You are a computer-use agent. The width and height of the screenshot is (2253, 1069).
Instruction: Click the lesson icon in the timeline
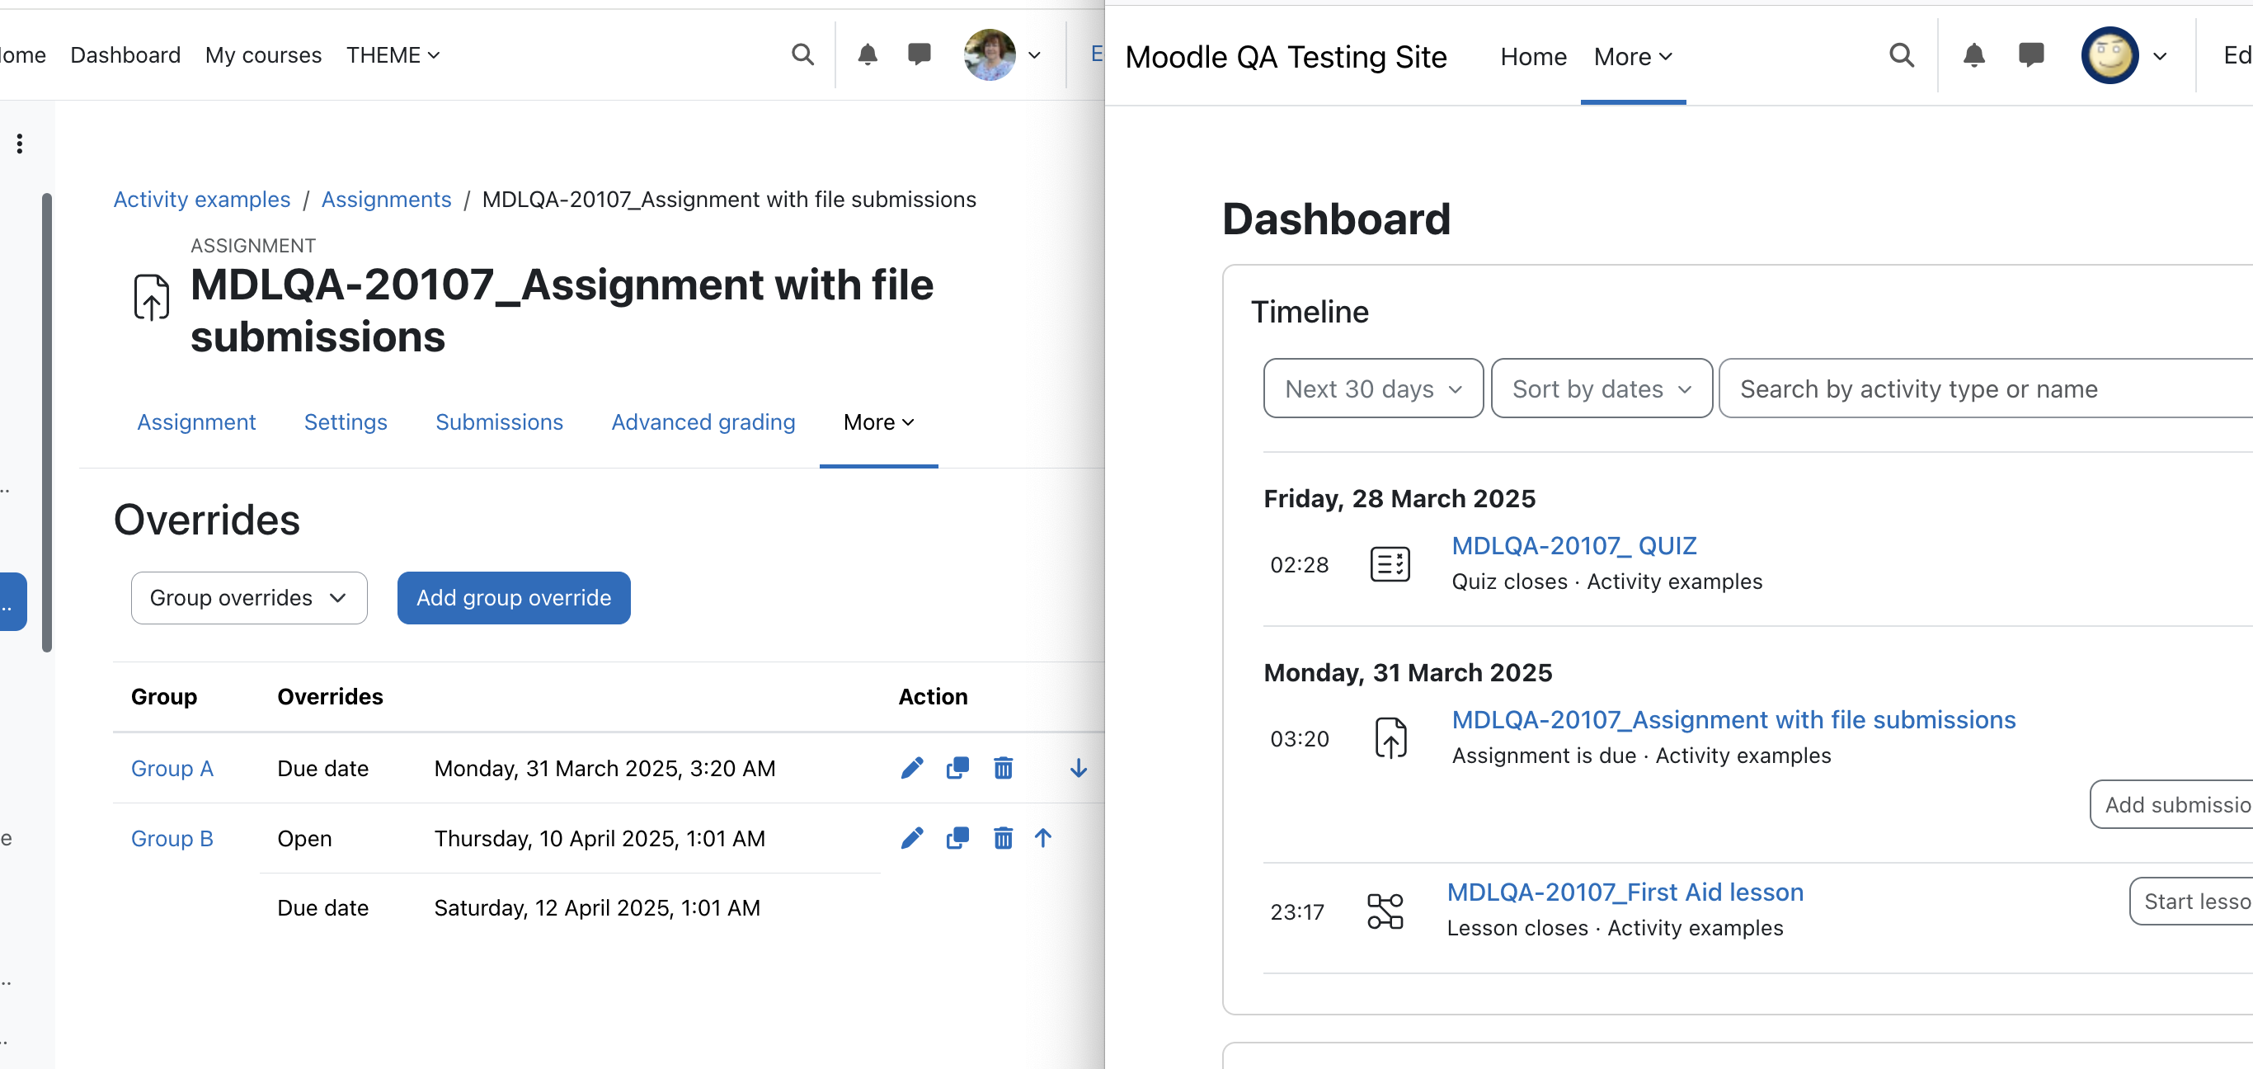tap(1385, 911)
